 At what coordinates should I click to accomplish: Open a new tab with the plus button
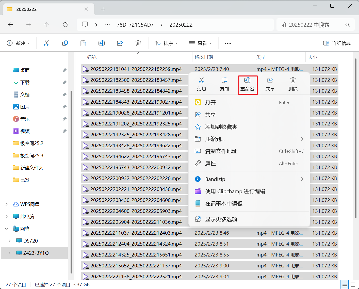[103, 9]
